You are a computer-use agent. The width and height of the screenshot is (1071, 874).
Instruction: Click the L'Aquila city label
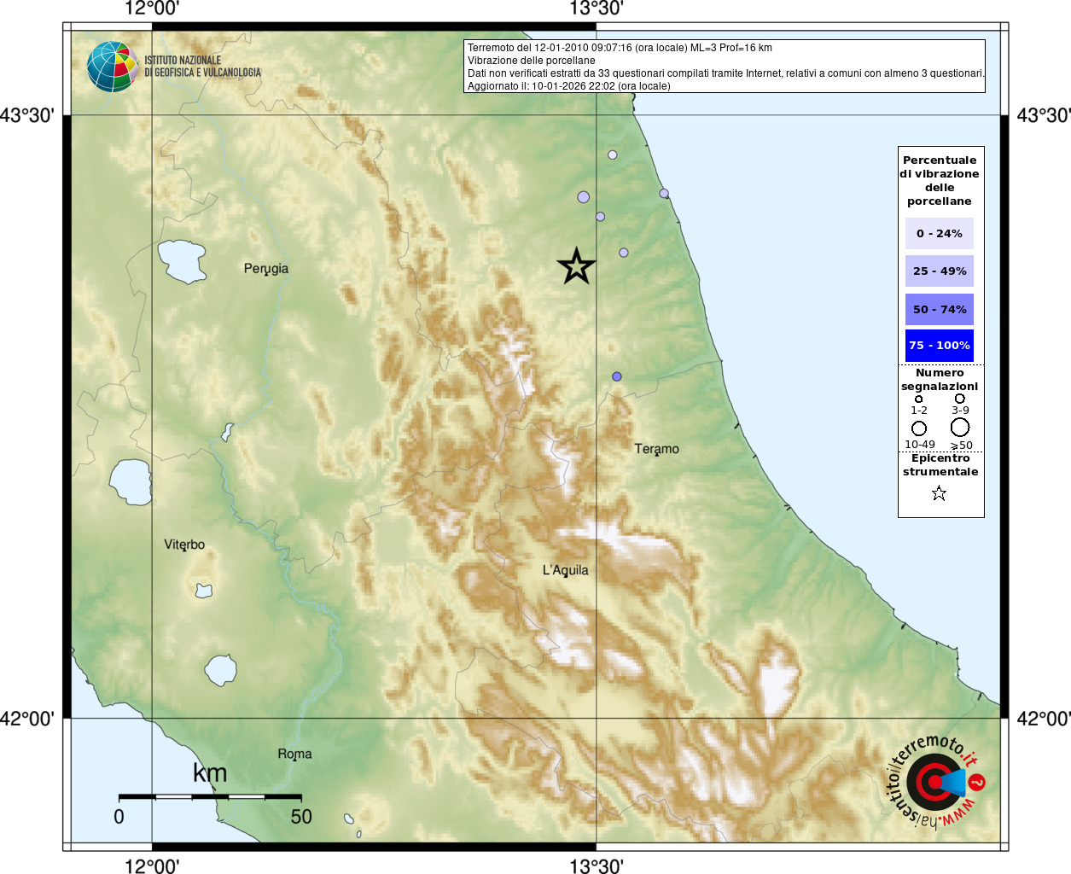pyautogui.click(x=566, y=570)
